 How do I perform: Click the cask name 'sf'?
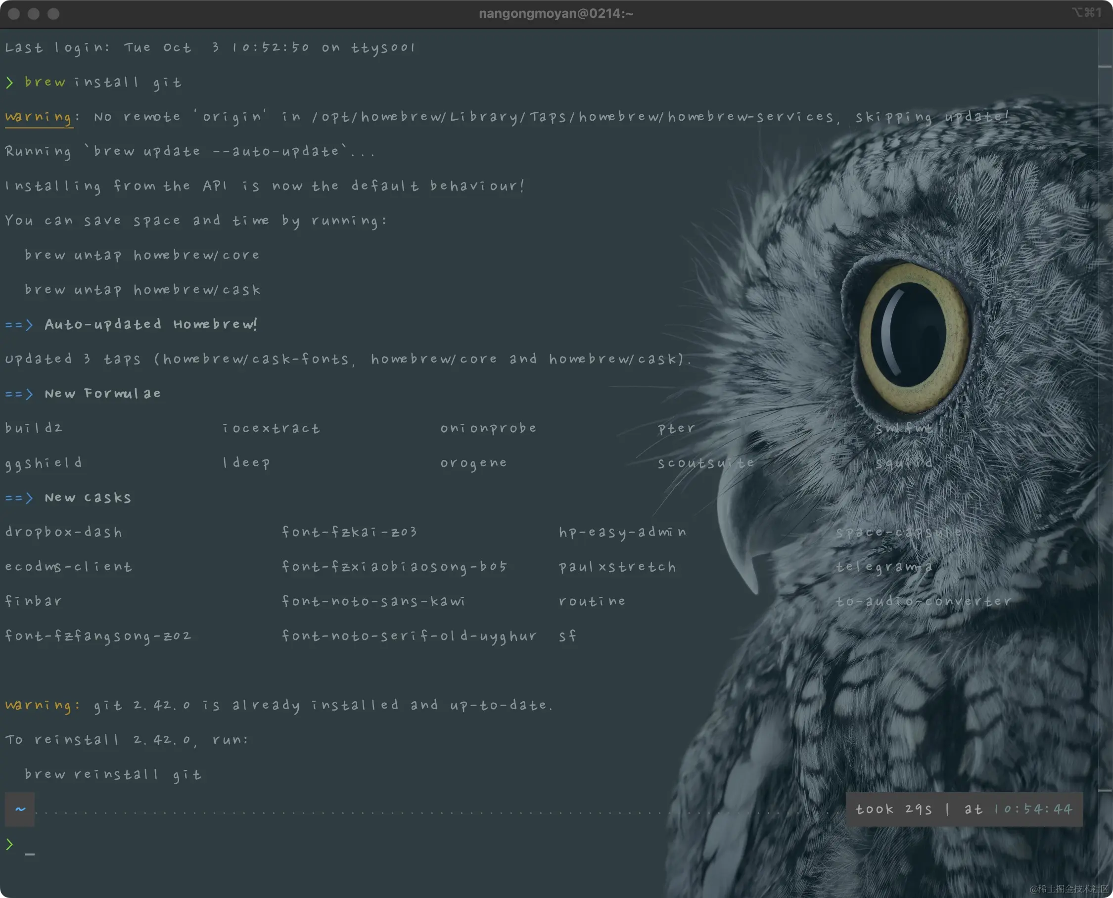pos(567,636)
